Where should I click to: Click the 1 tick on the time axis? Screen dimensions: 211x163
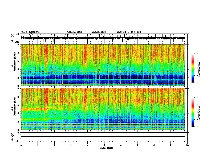click(x=38, y=145)
